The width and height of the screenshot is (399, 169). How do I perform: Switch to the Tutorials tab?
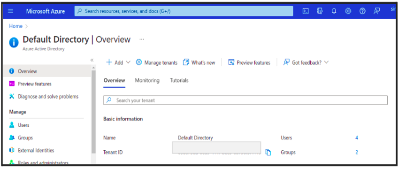tap(179, 80)
